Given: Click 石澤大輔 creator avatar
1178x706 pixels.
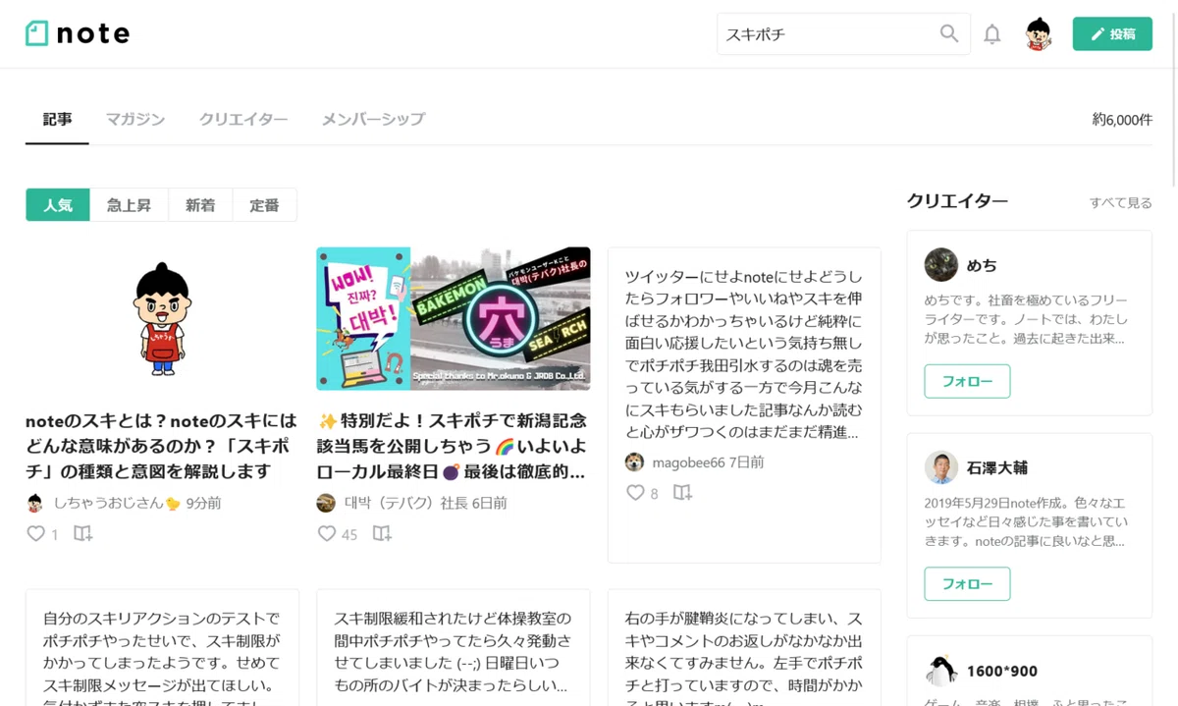Looking at the screenshot, I should [x=940, y=467].
